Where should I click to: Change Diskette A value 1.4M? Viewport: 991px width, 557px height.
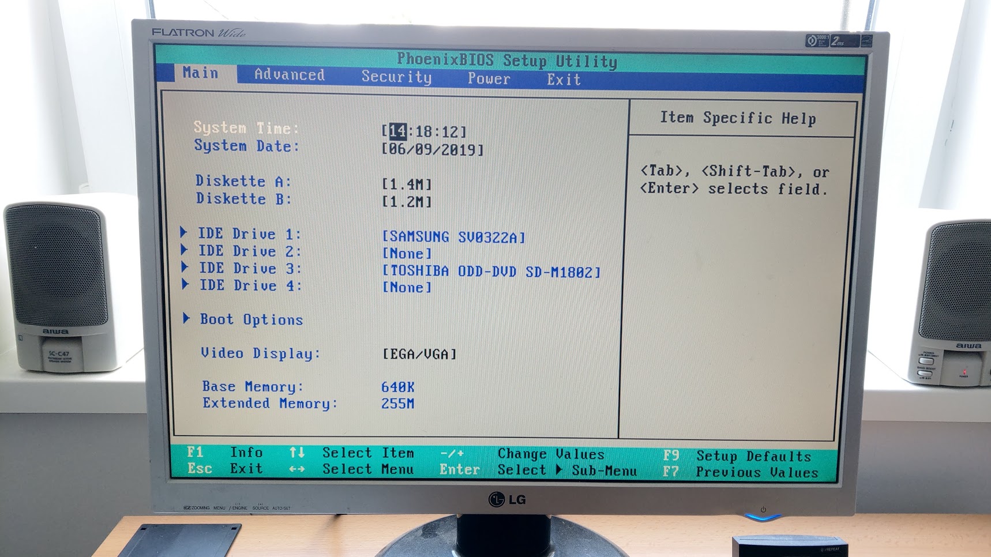point(407,185)
